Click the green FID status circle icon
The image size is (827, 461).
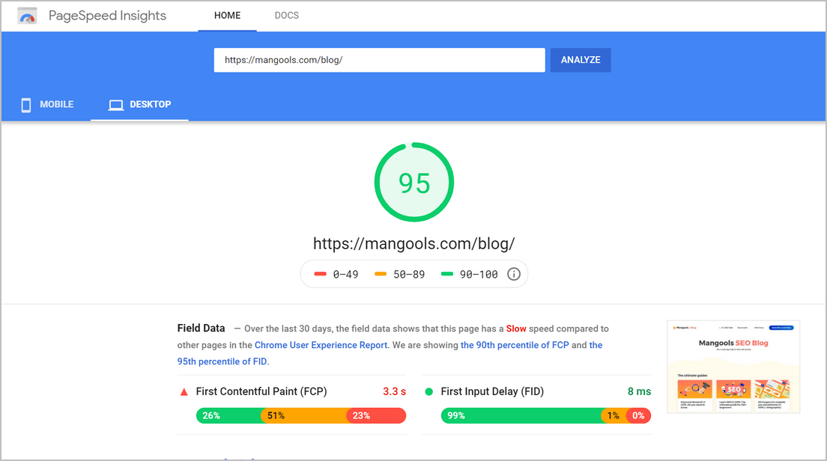(x=428, y=391)
